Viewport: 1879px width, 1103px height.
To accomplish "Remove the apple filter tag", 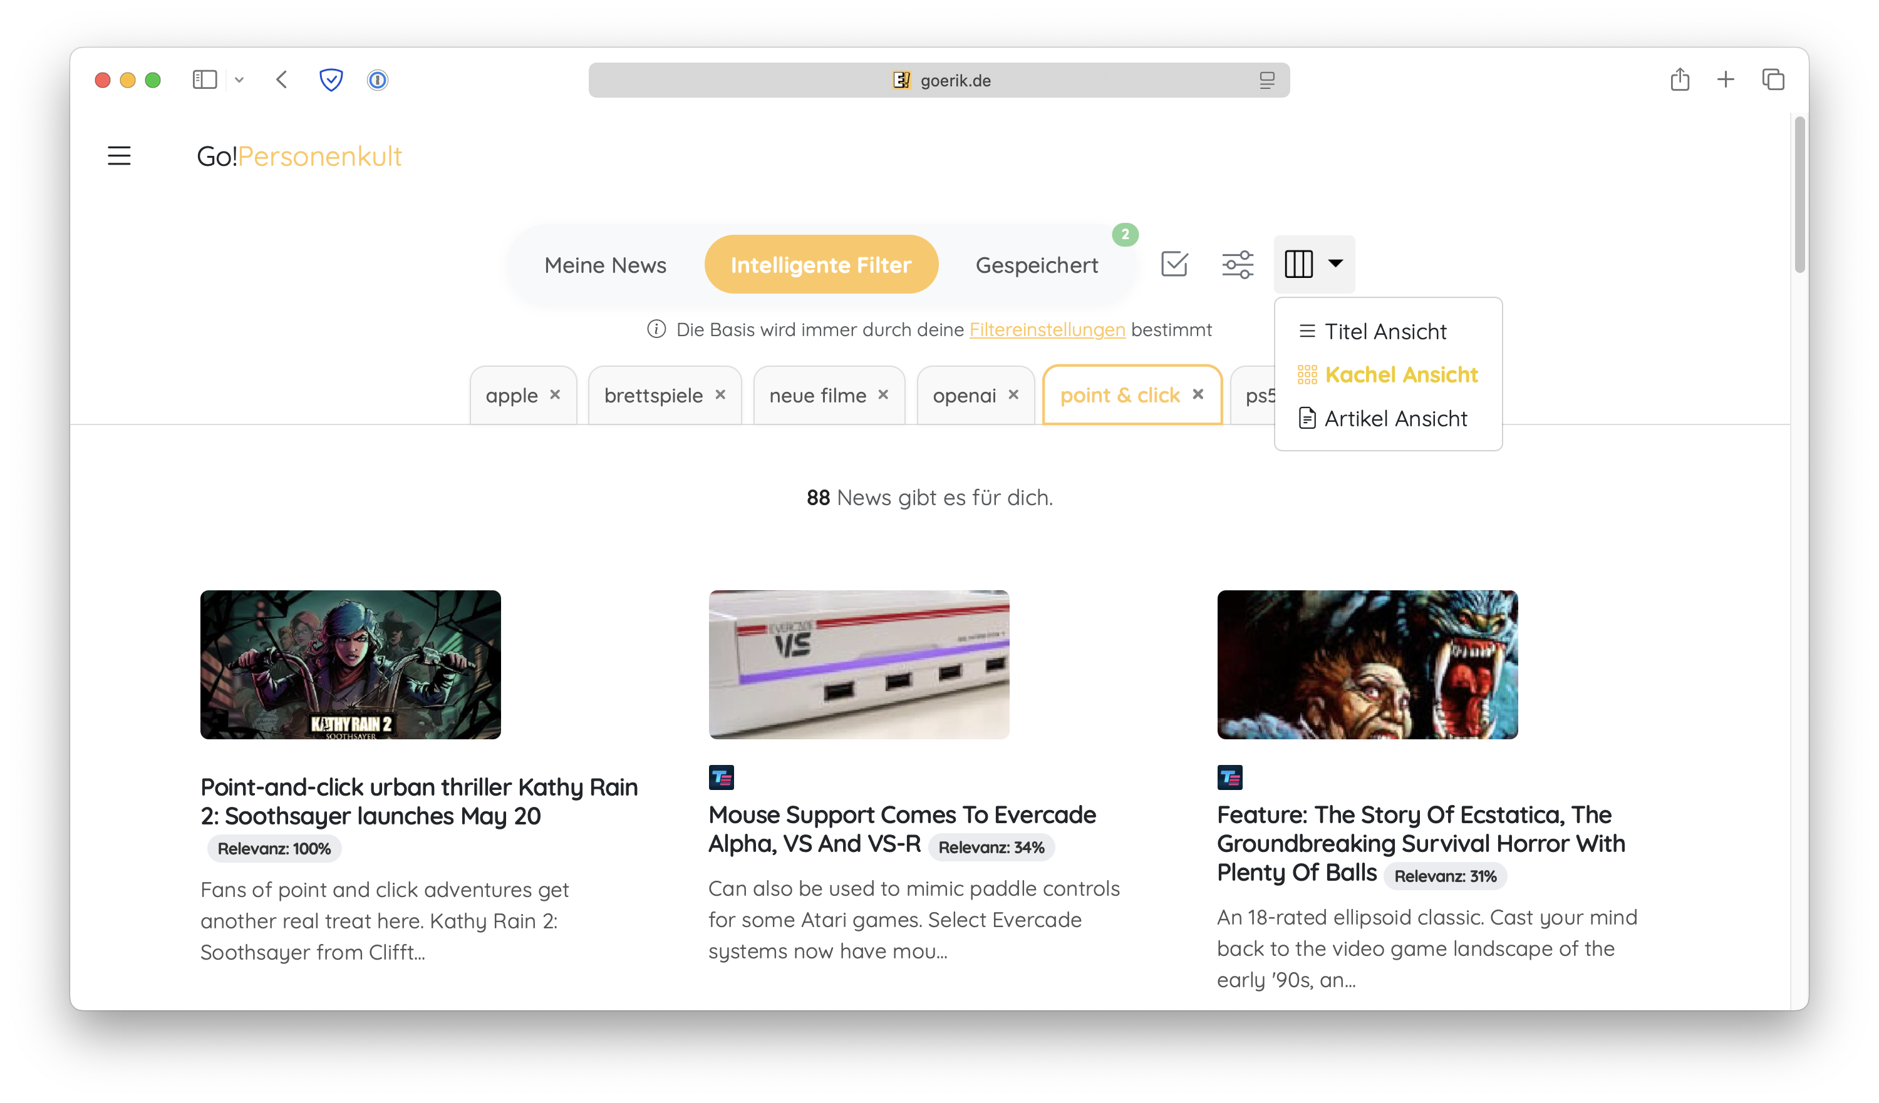I will click(x=555, y=394).
